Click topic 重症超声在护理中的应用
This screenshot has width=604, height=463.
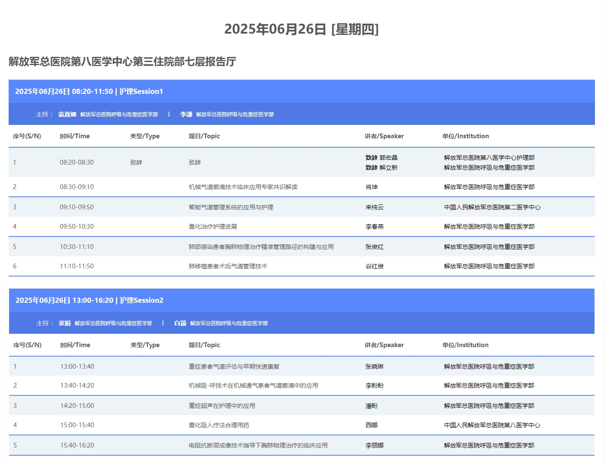(222, 406)
